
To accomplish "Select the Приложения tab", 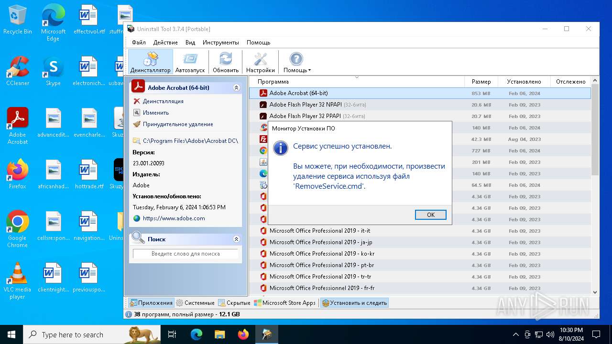I will click(x=151, y=303).
